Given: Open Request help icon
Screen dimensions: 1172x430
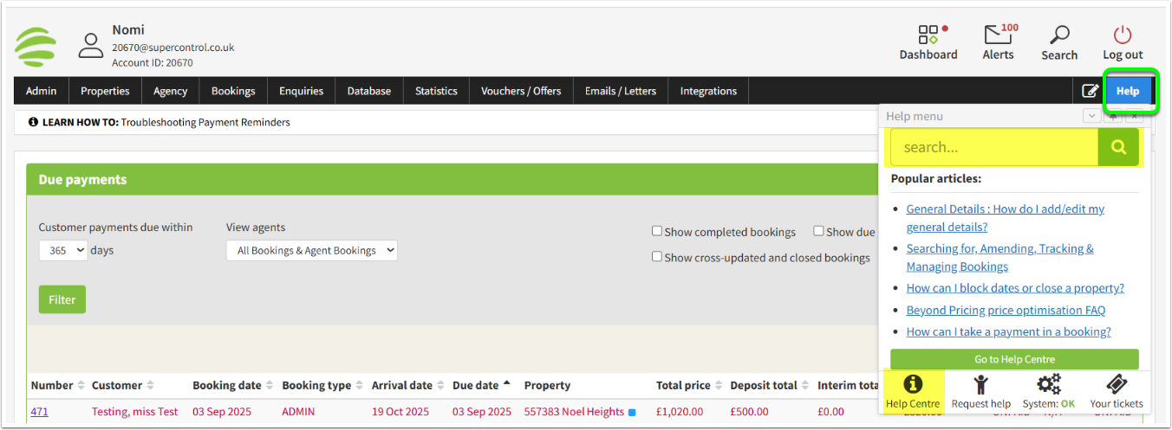Looking at the screenshot, I should [980, 385].
